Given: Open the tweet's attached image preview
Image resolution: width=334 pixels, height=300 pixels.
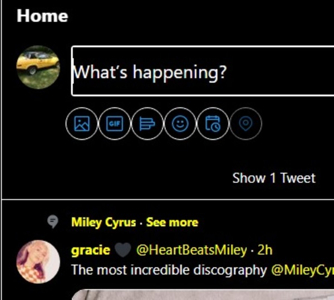Looking at the screenshot, I should [200, 294].
